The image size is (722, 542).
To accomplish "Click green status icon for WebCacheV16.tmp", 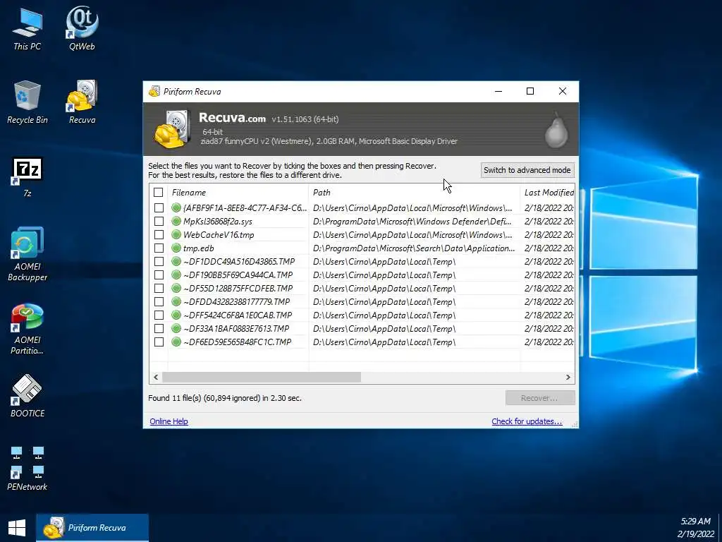I will point(176,234).
